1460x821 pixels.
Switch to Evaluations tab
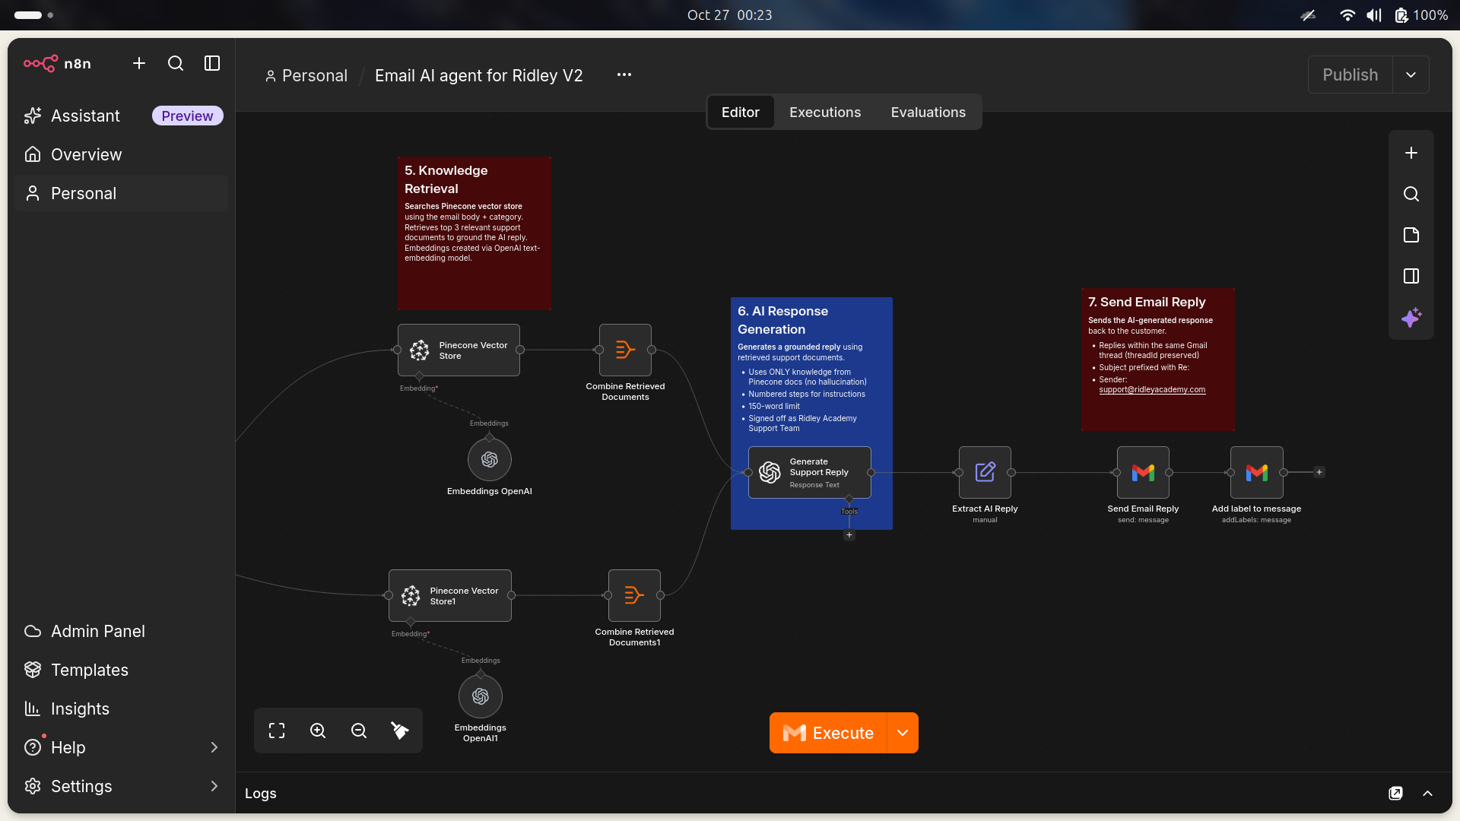[928, 112]
